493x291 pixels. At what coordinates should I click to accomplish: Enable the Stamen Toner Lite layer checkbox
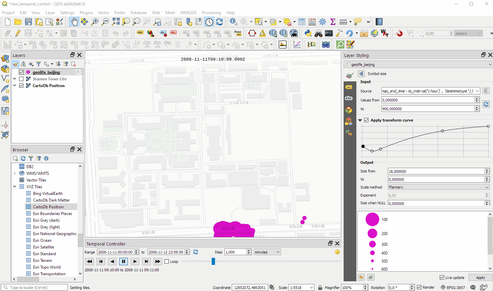tap(21, 79)
